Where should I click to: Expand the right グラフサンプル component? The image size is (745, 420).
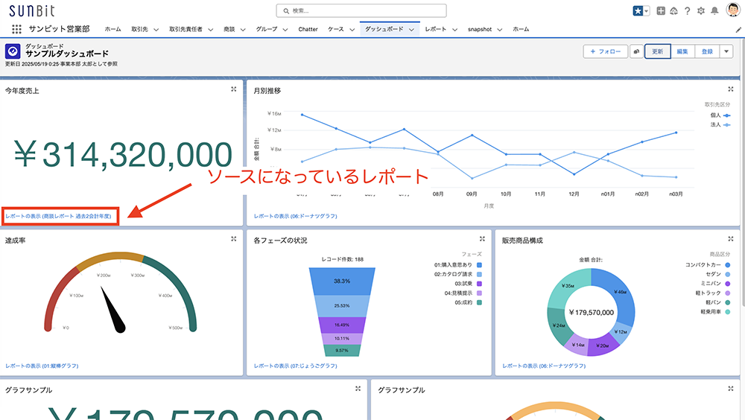[x=731, y=388]
